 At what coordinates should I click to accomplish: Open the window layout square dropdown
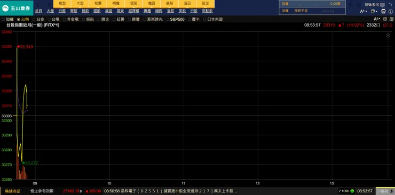tap(374, 11)
